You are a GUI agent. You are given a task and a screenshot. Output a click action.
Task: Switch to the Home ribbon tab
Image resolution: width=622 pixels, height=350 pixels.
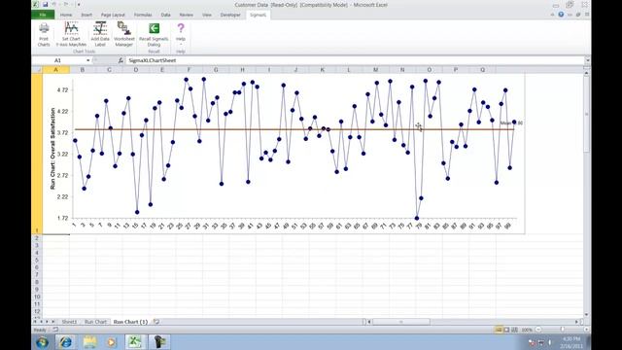point(66,15)
